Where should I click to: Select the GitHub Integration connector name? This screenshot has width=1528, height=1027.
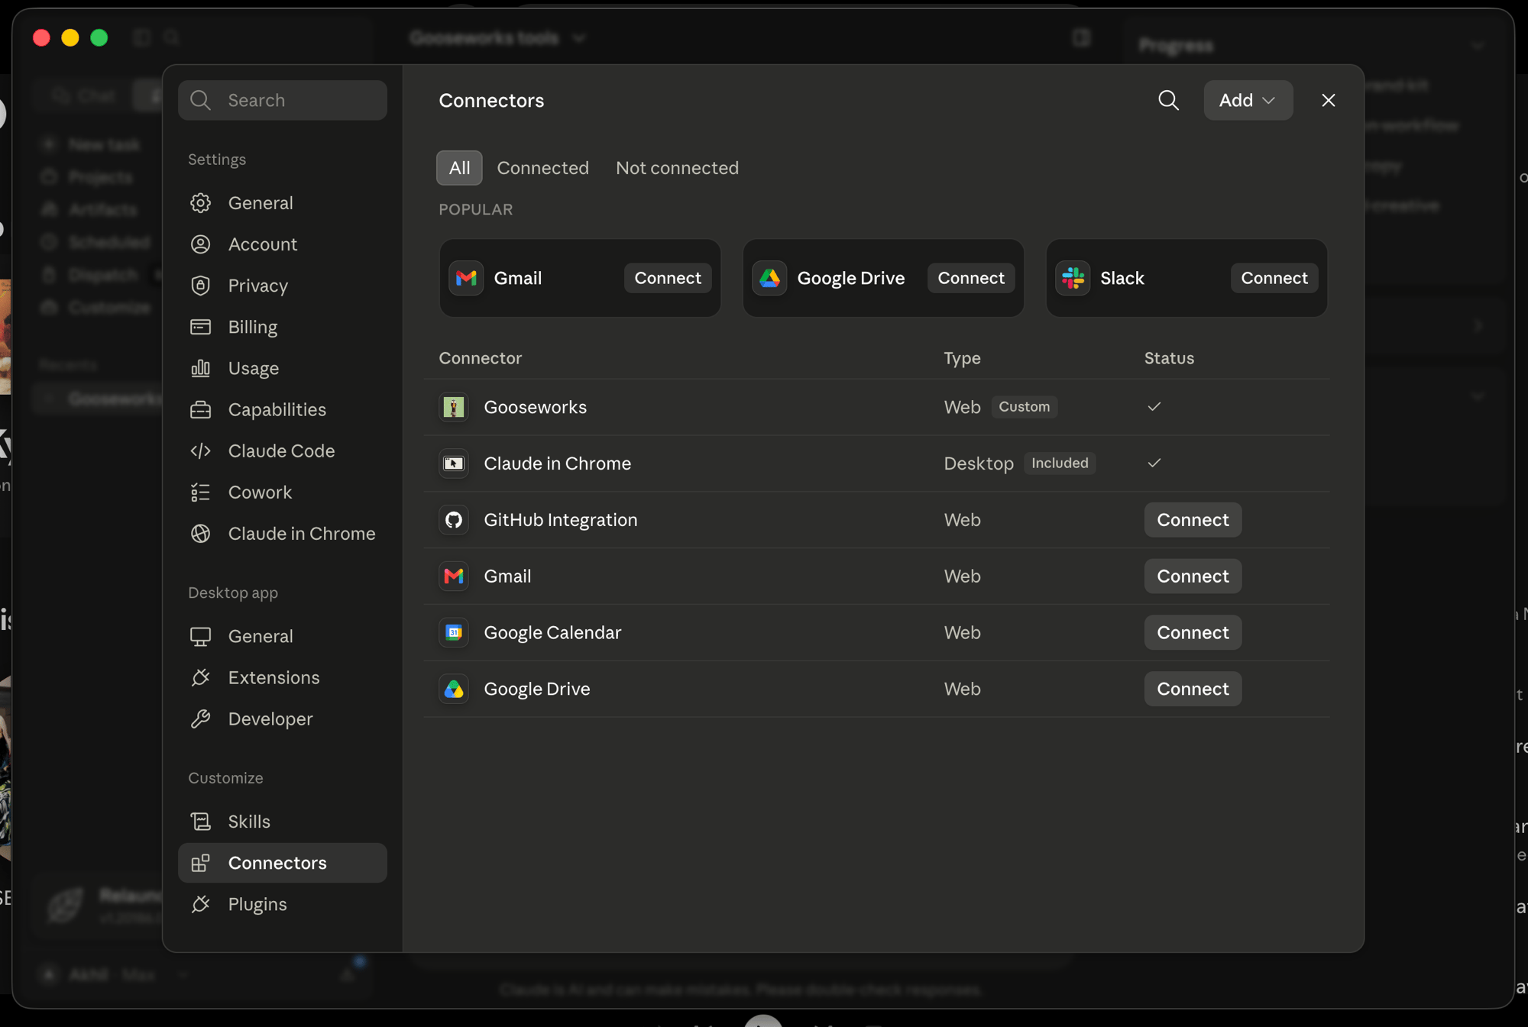[560, 520]
